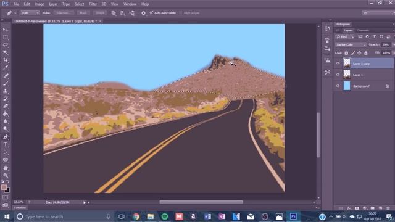Switch to the Histogram tab
This screenshot has height=222, width=395.
pyautogui.click(x=343, y=24)
